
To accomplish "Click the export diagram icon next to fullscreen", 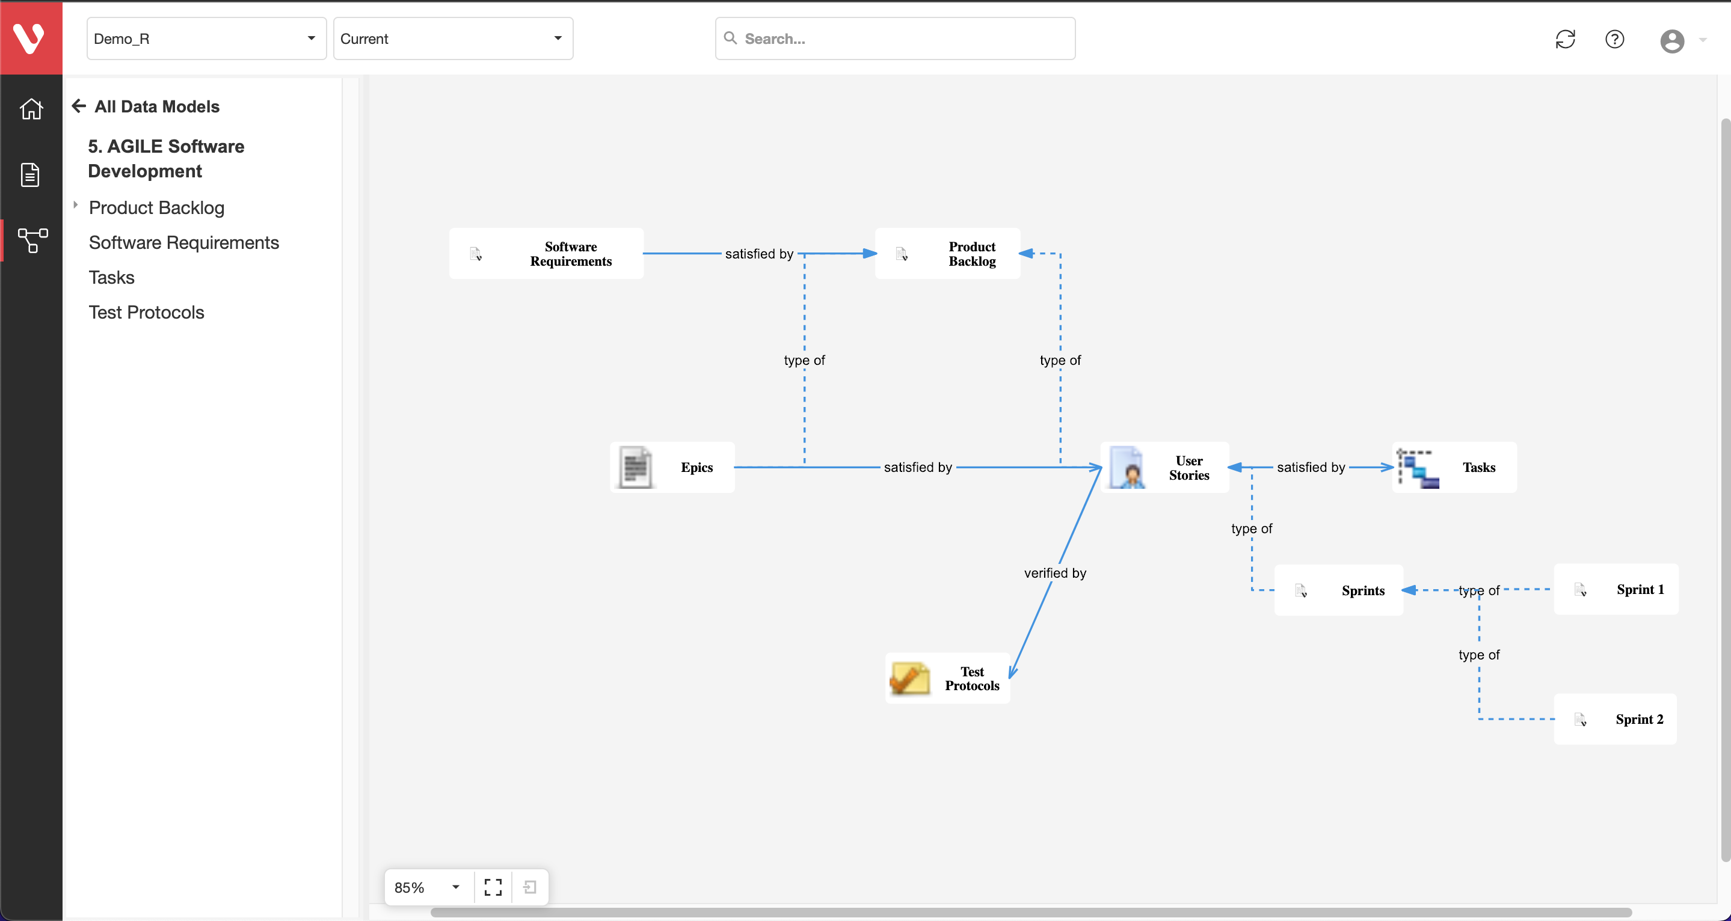I will tap(529, 887).
